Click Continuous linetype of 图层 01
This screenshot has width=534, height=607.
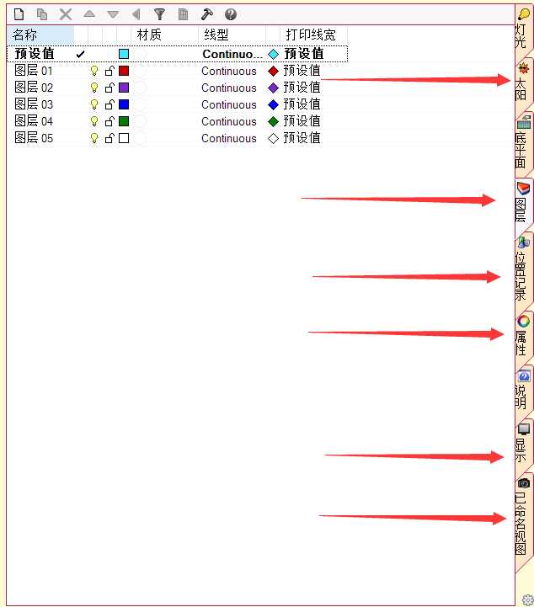pyautogui.click(x=229, y=72)
